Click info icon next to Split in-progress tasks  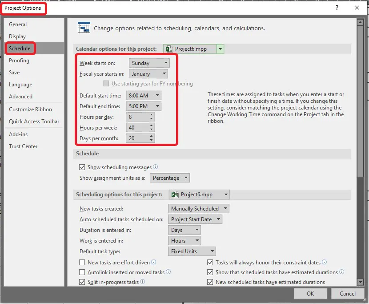(x=143, y=282)
